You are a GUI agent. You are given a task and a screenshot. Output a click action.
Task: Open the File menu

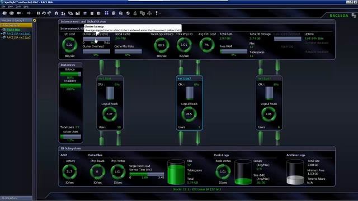click(x=3, y=7)
